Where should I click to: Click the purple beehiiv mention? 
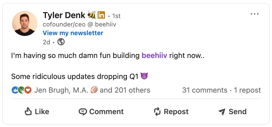point(154,56)
